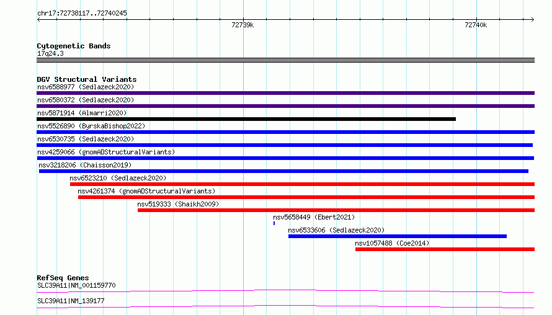552x315 pixels.
Task: Select the DGV Structural Variants track heading
Action: [x=87, y=79]
